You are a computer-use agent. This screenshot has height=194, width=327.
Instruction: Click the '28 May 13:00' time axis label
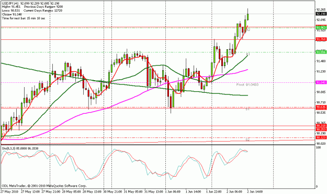pos(92,191)
